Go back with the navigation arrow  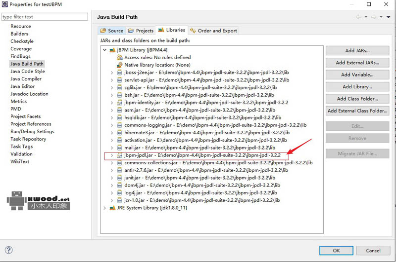tap(358, 17)
